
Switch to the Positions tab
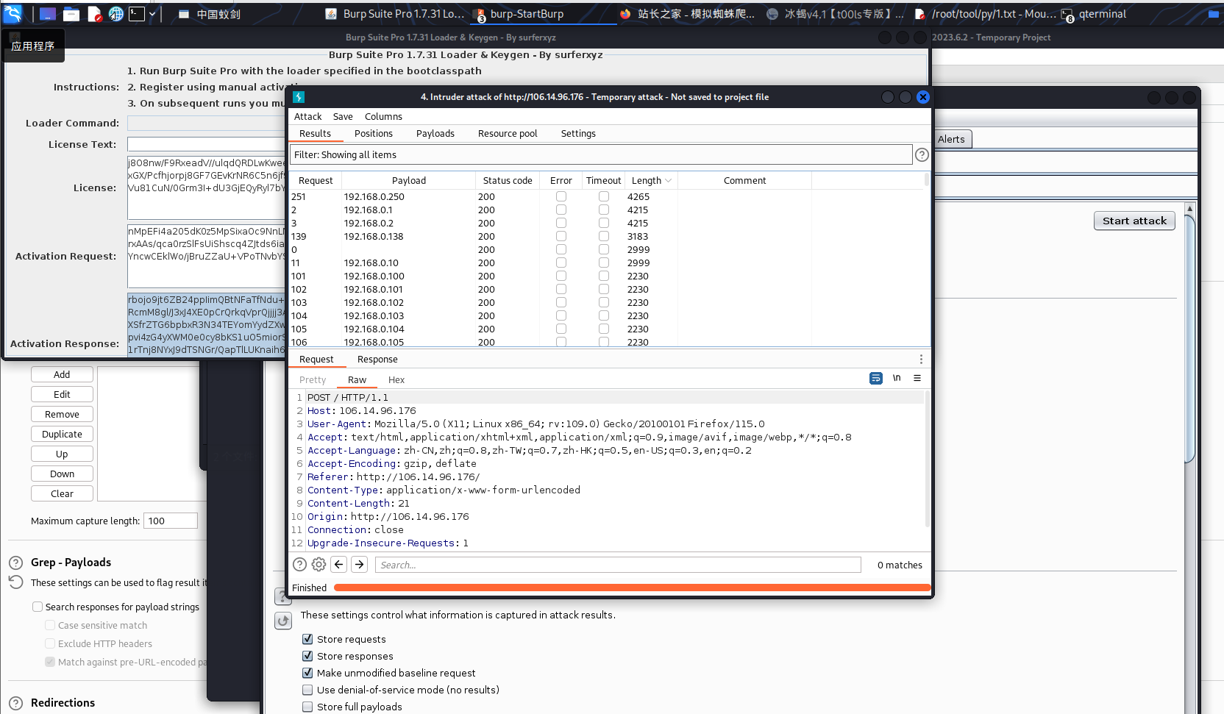[x=374, y=133]
